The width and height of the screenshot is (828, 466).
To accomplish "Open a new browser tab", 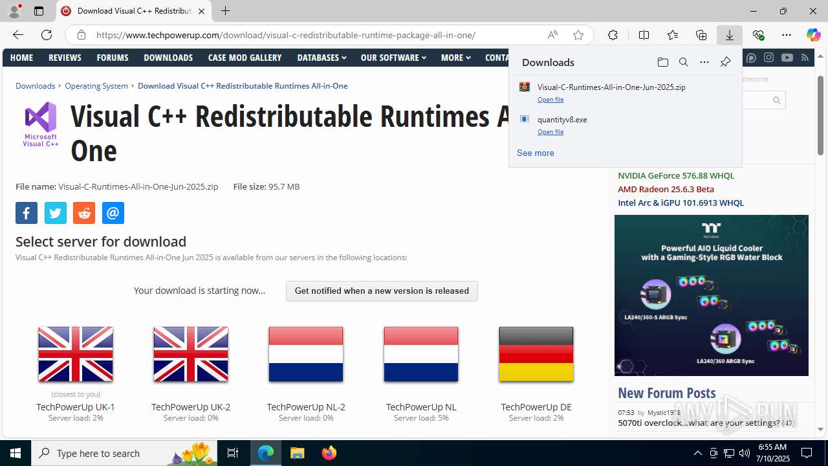I will click(x=225, y=11).
